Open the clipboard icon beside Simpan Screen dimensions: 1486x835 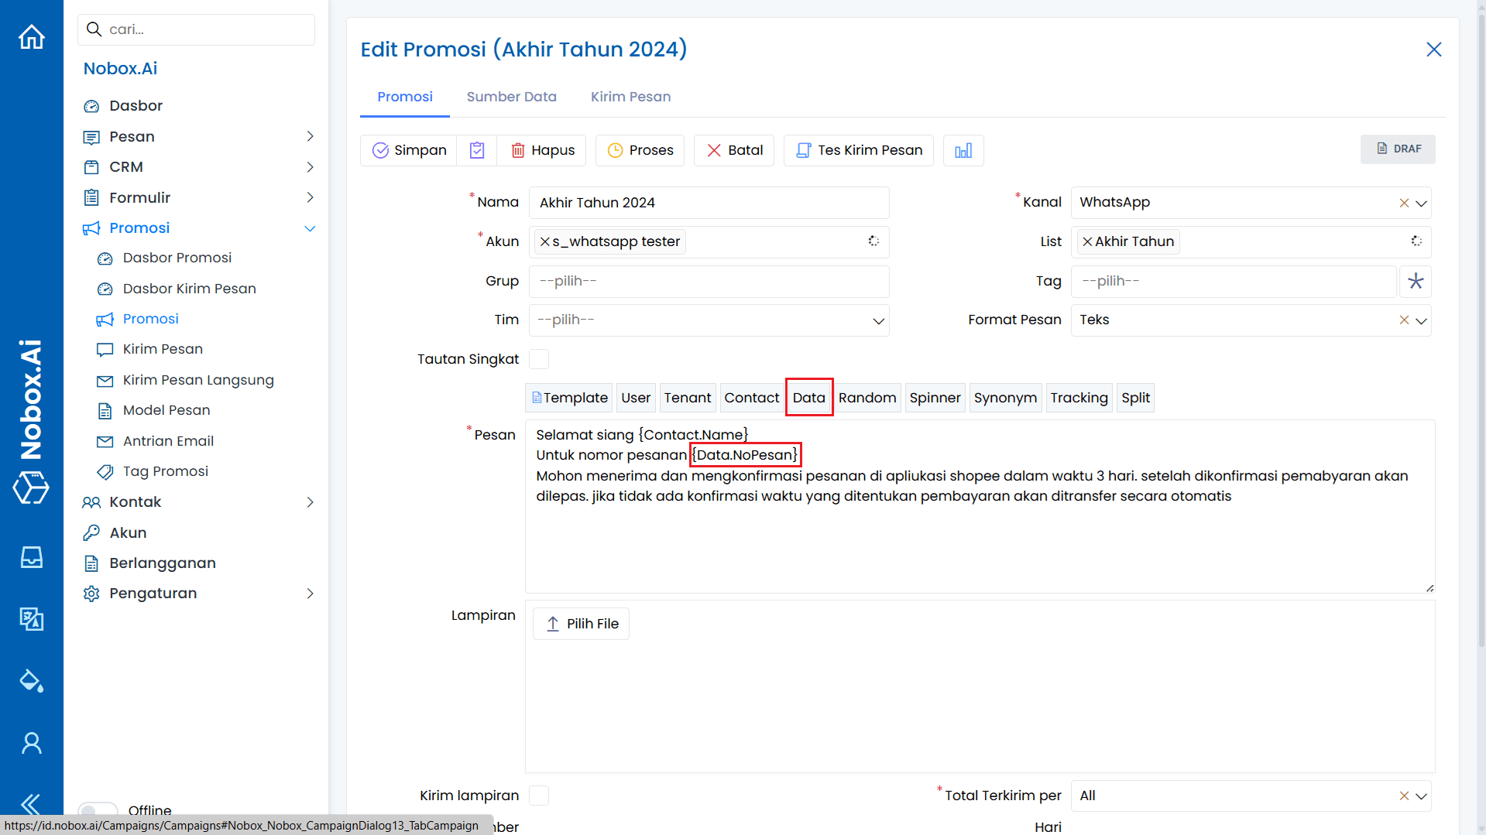[477, 150]
